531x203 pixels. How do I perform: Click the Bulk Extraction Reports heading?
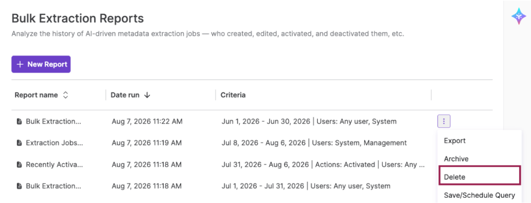78,18
